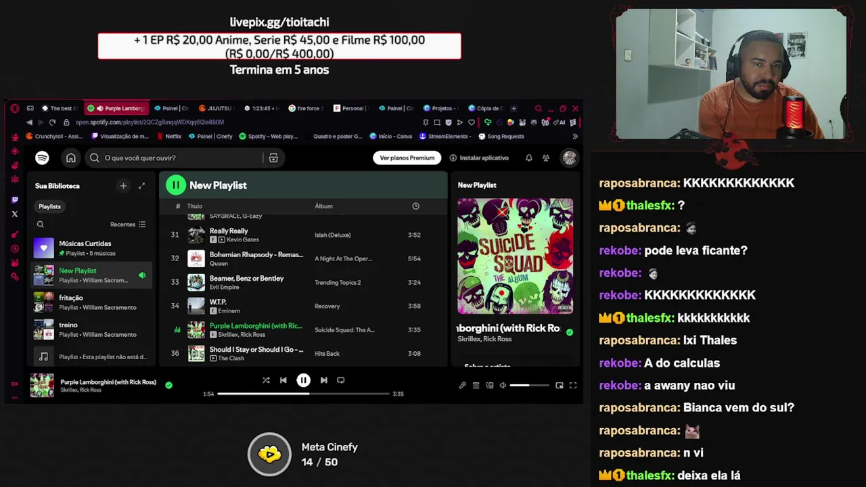Open the mini player icon
The width and height of the screenshot is (866, 487).
pos(560,386)
